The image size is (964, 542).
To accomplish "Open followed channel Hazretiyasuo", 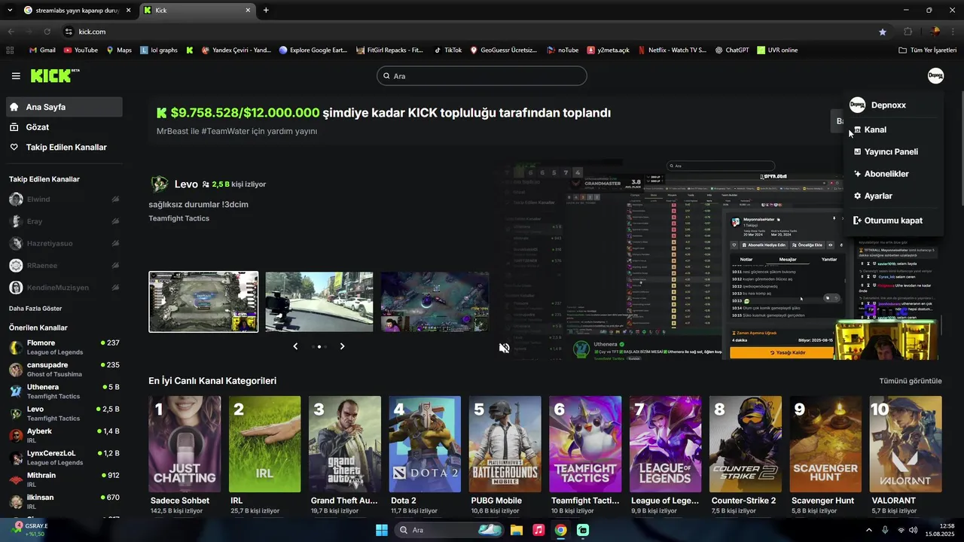I will (64, 243).
